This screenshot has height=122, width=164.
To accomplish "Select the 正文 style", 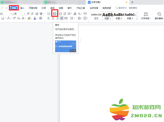I will pos(96,16).
